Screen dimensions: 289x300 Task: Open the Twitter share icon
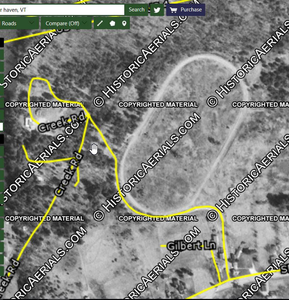tap(157, 10)
